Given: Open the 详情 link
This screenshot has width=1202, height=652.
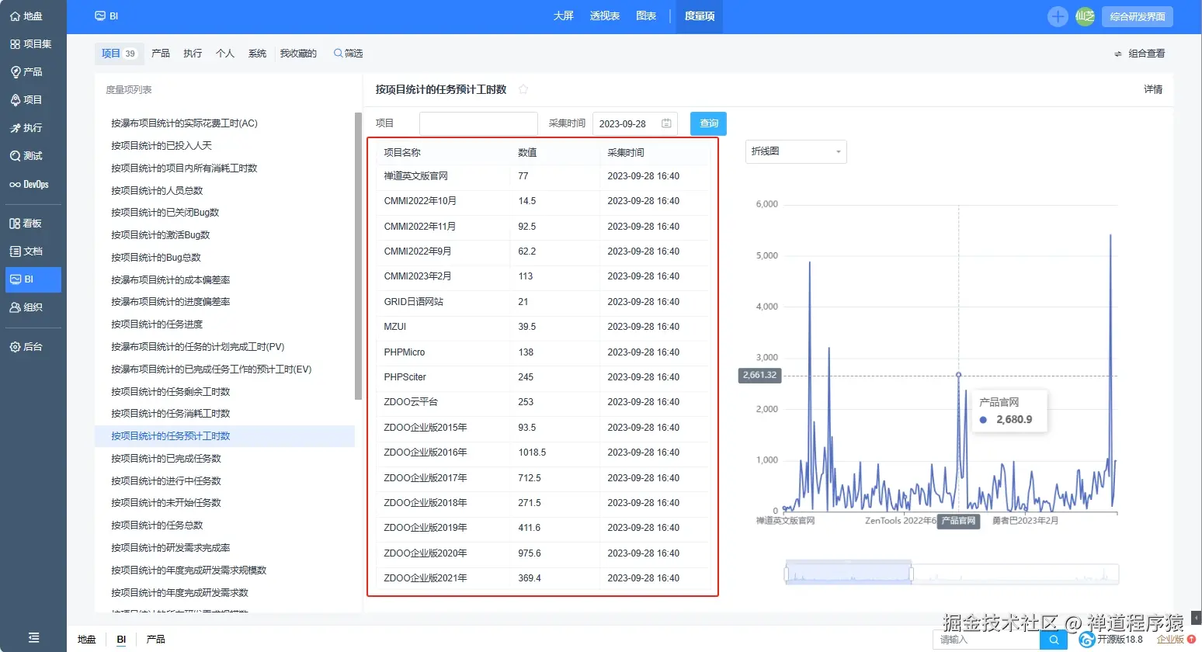Looking at the screenshot, I should point(1153,89).
